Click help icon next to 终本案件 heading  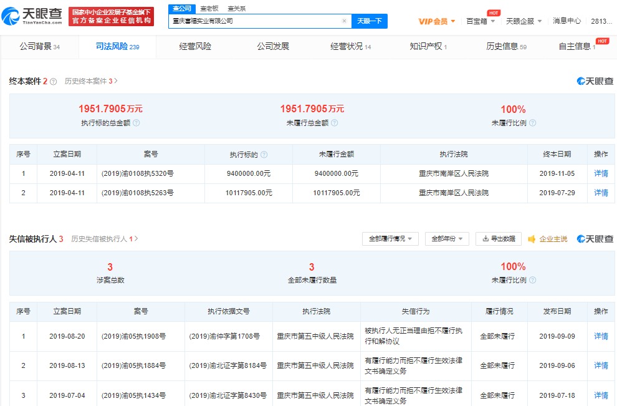click(53, 82)
